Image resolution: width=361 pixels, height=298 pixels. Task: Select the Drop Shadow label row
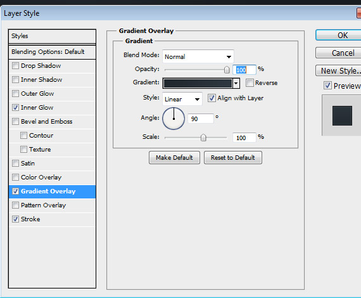53,66
